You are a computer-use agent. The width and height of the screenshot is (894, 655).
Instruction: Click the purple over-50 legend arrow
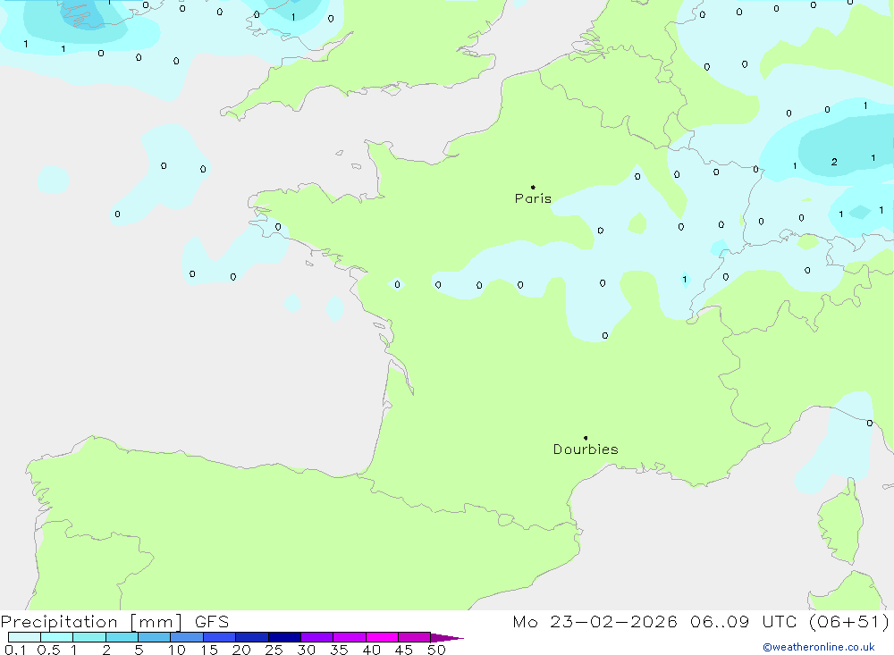click(446, 638)
